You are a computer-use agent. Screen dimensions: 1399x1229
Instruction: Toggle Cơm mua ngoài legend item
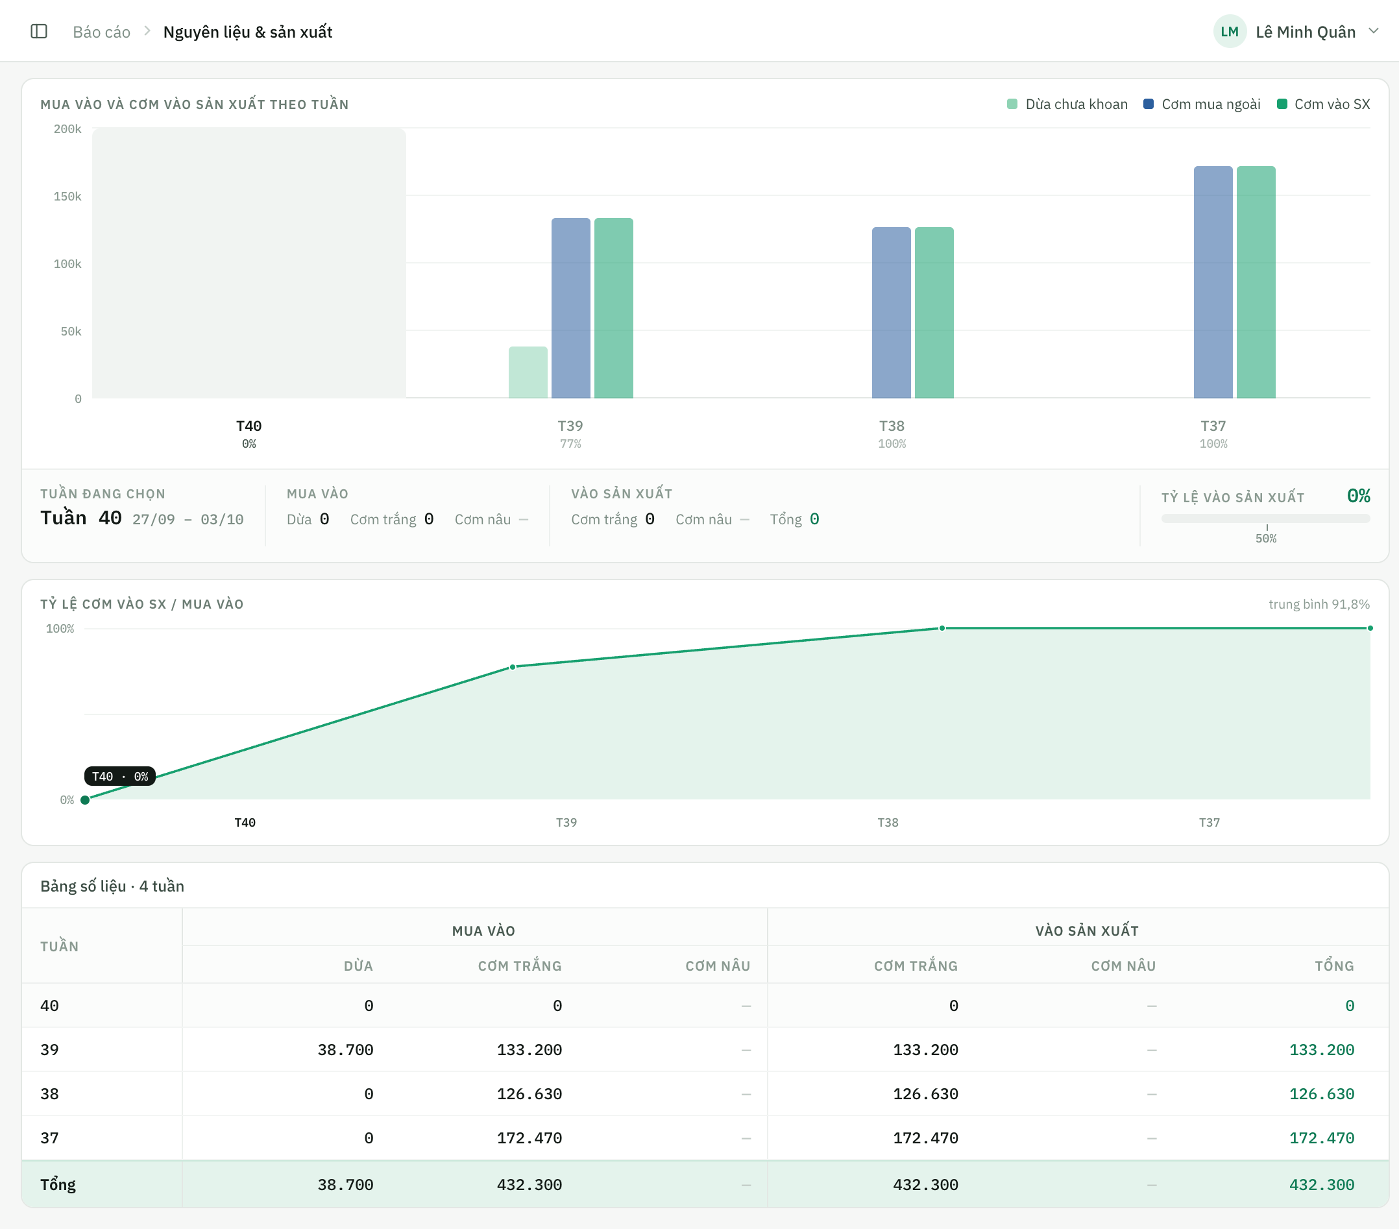(x=1202, y=104)
